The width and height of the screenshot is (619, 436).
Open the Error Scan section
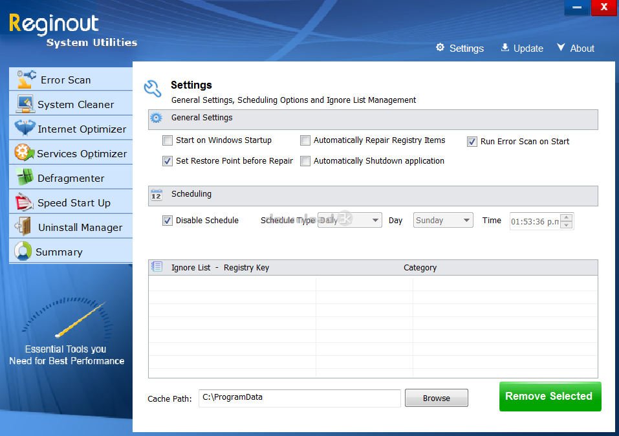[71, 80]
